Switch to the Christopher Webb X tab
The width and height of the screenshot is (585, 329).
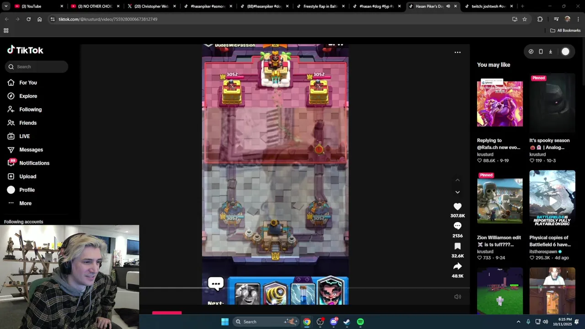[x=151, y=6]
